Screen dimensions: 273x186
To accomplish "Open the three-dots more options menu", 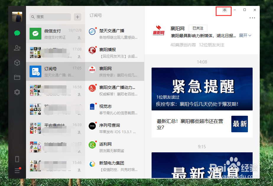I will (252, 18).
